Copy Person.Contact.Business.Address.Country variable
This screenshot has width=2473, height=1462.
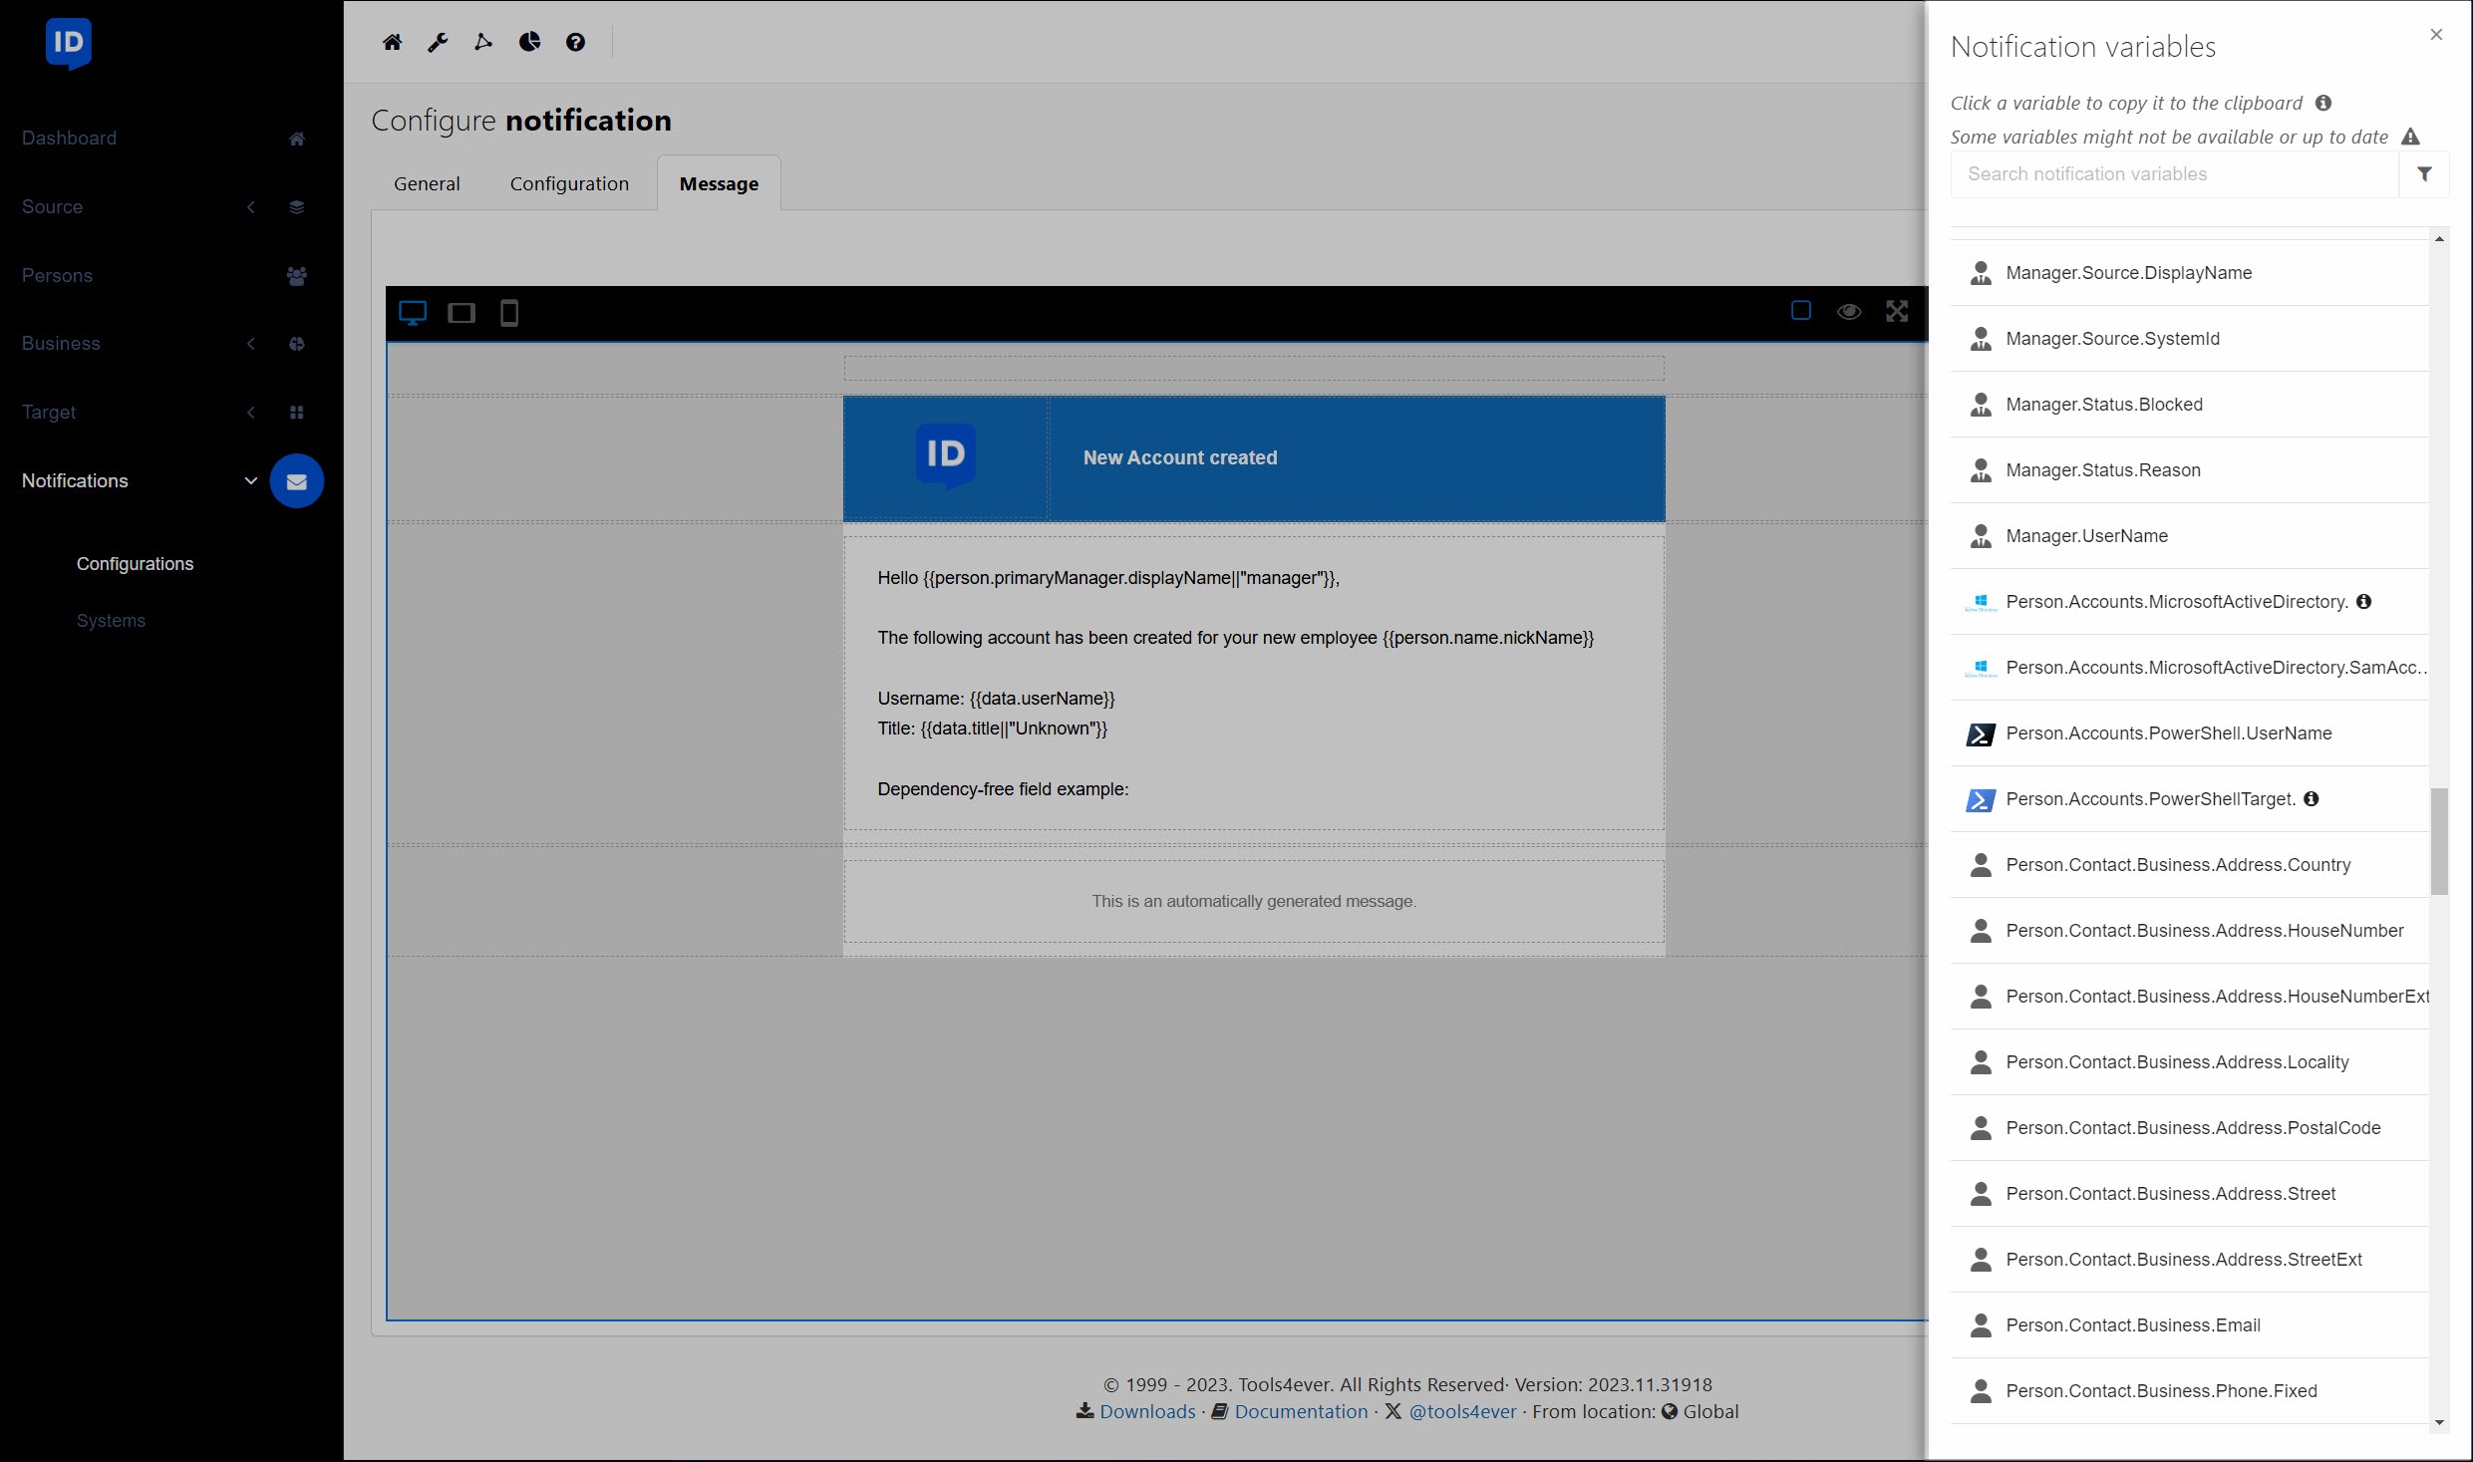coord(2189,865)
